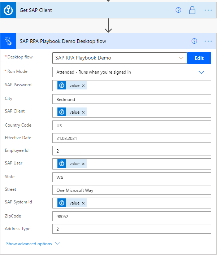Click the Run Mode label
This screenshot has height=255, width=217.
pos(17,71)
